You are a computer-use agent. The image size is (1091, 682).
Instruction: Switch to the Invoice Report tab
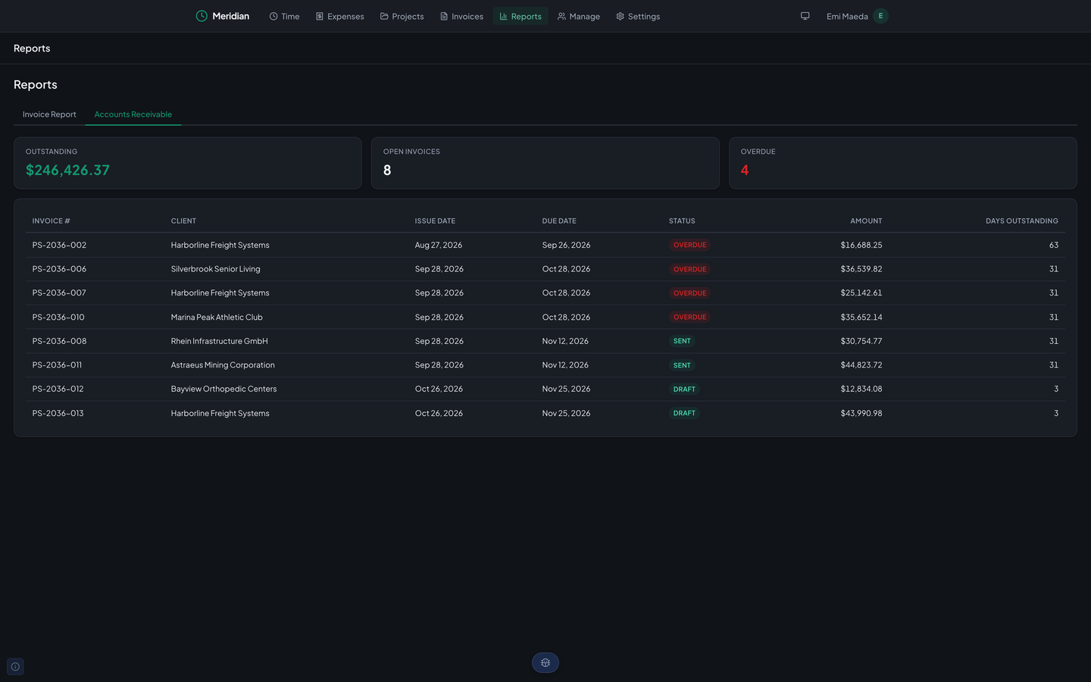tap(49, 114)
